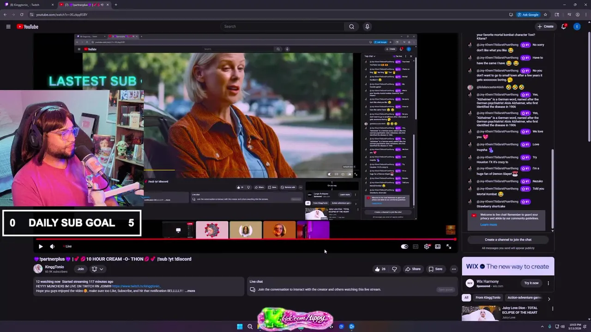The image size is (591, 332).
Task: Dislike the video
Action: pyautogui.click(x=394, y=269)
